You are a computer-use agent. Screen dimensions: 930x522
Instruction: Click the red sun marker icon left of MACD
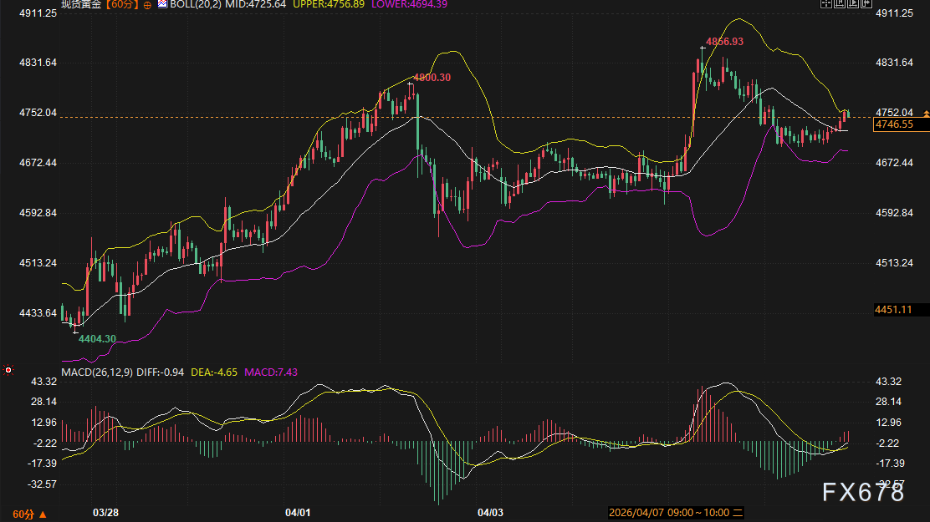click(x=8, y=369)
